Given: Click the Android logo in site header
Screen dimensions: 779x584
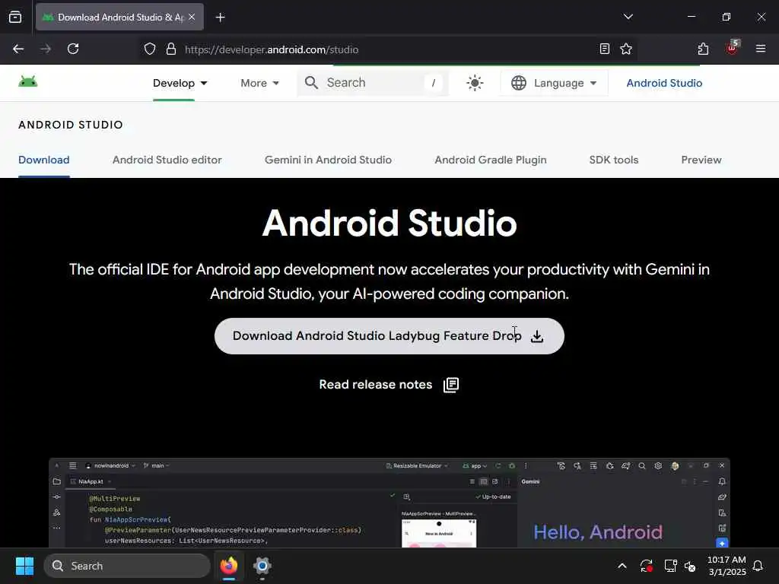Looking at the screenshot, I should click(x=28, y=81).
